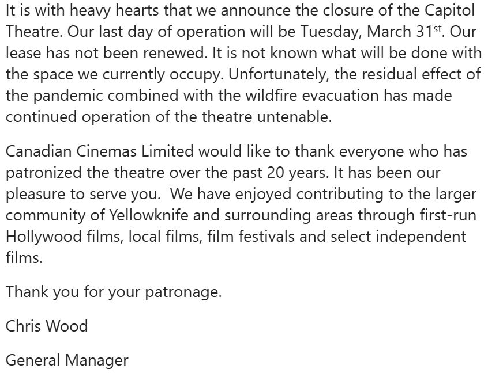Click the line "Thank you for your patronage."
Image resolution: width=488 pixels, height=373 pixels.
(x=114, y=292)
